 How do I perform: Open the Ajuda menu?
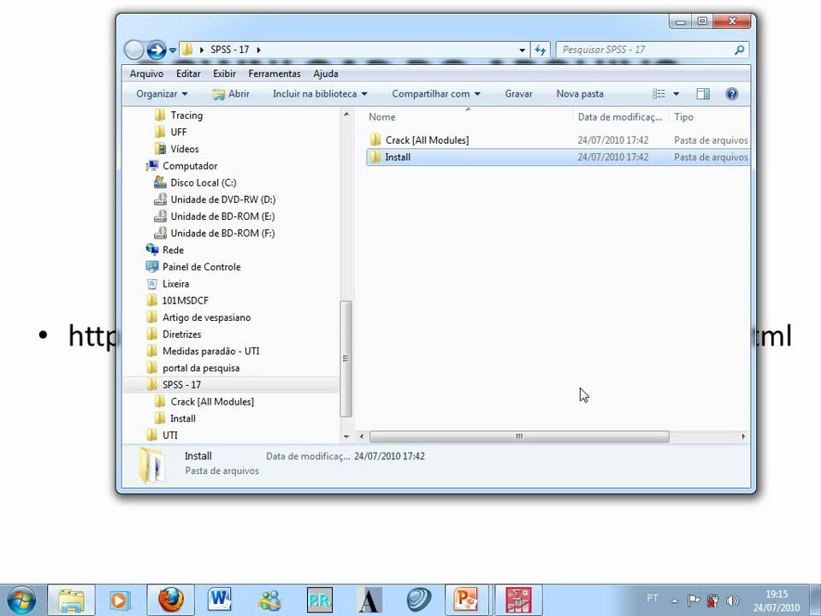[326, 74]
